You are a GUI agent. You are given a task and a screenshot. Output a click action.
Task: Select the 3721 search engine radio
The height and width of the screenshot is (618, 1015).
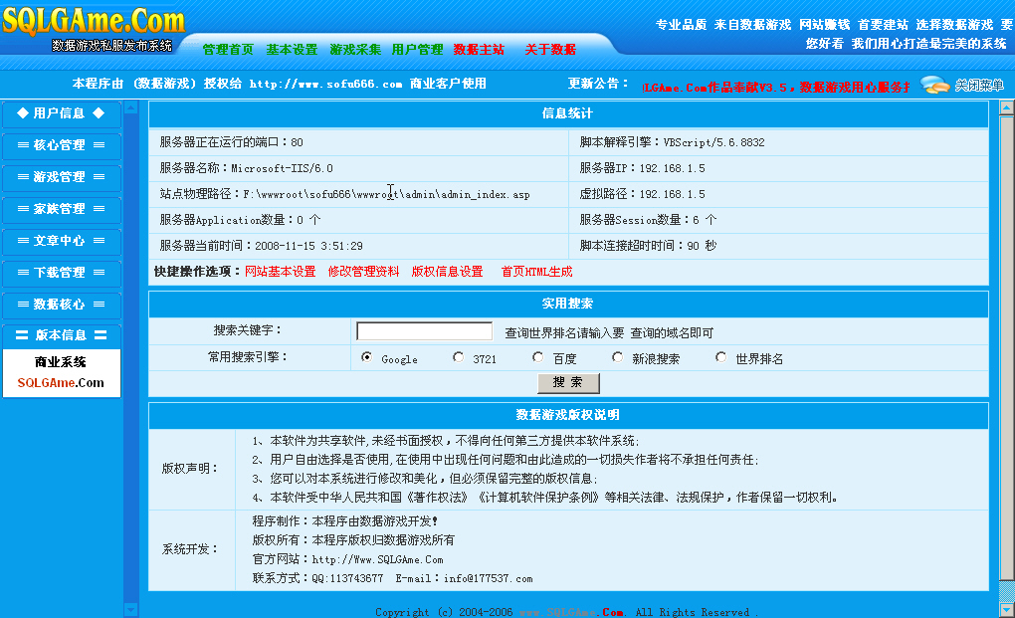(458, 357)
